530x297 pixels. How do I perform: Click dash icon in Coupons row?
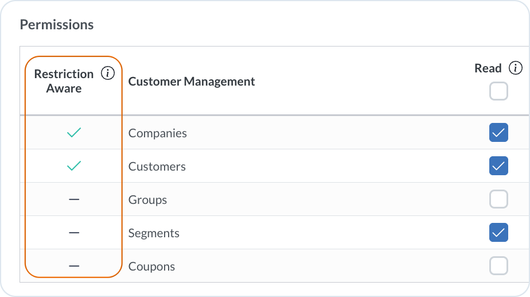[74, 267]
